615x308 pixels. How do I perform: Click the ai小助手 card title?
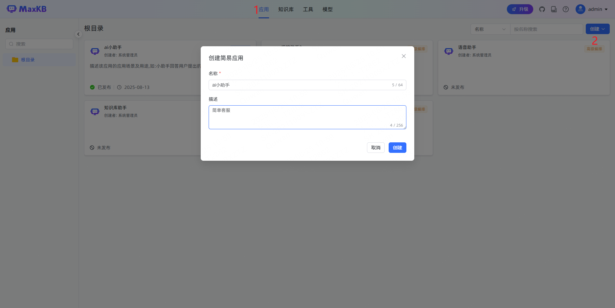coord(113,47)
